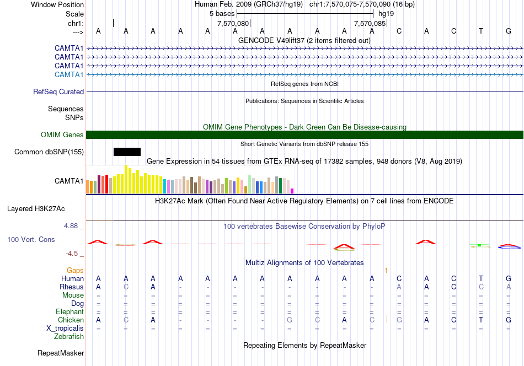The image size is (524, 366).
Task: Click 'RefSeq genes from NCBI' track title
Action: coord(305,84)
